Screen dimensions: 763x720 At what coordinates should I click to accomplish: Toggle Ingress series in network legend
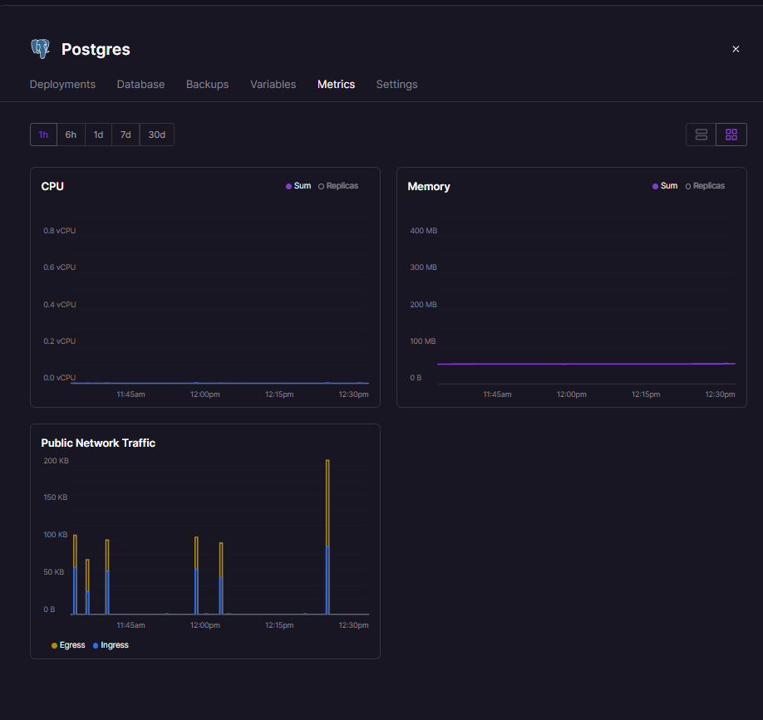[x=111, y=645]
